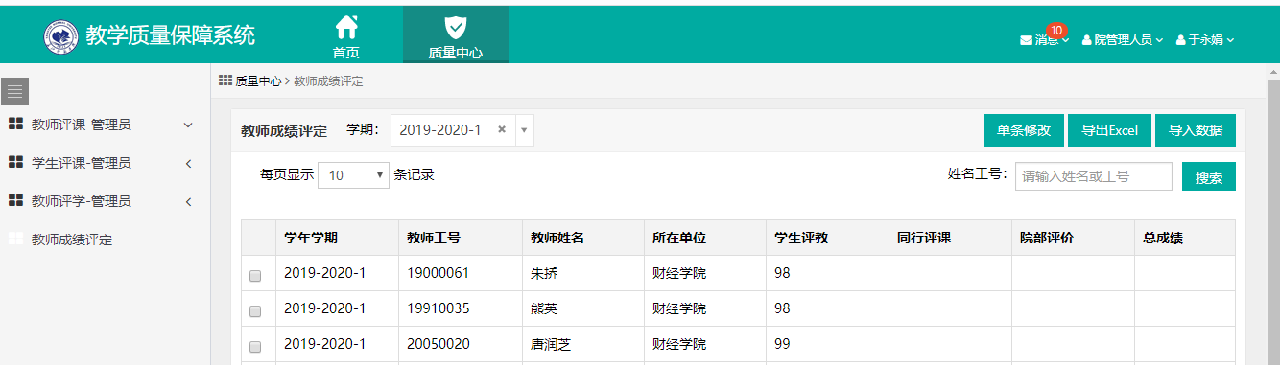Click the school logo icon
The height and width of the screenshot is (365, 1280).
(61, 36)
